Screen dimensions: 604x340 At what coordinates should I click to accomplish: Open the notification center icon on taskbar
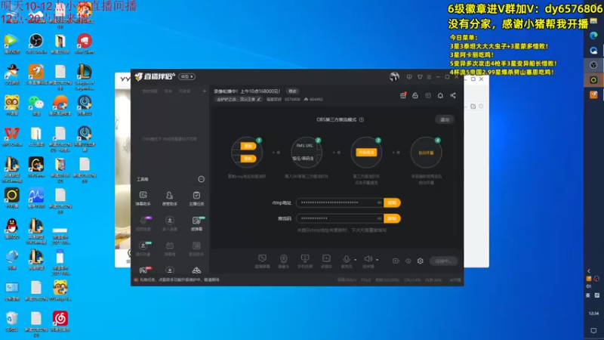pos(593,331)
